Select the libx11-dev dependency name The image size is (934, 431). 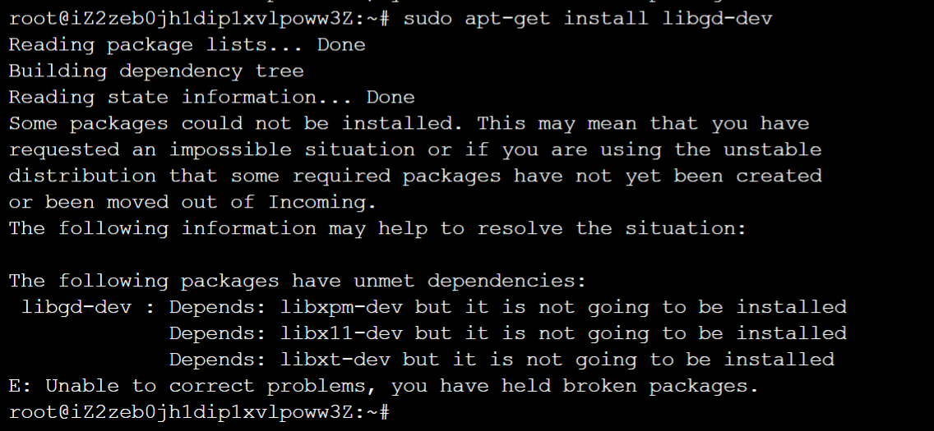coord(341,333)
